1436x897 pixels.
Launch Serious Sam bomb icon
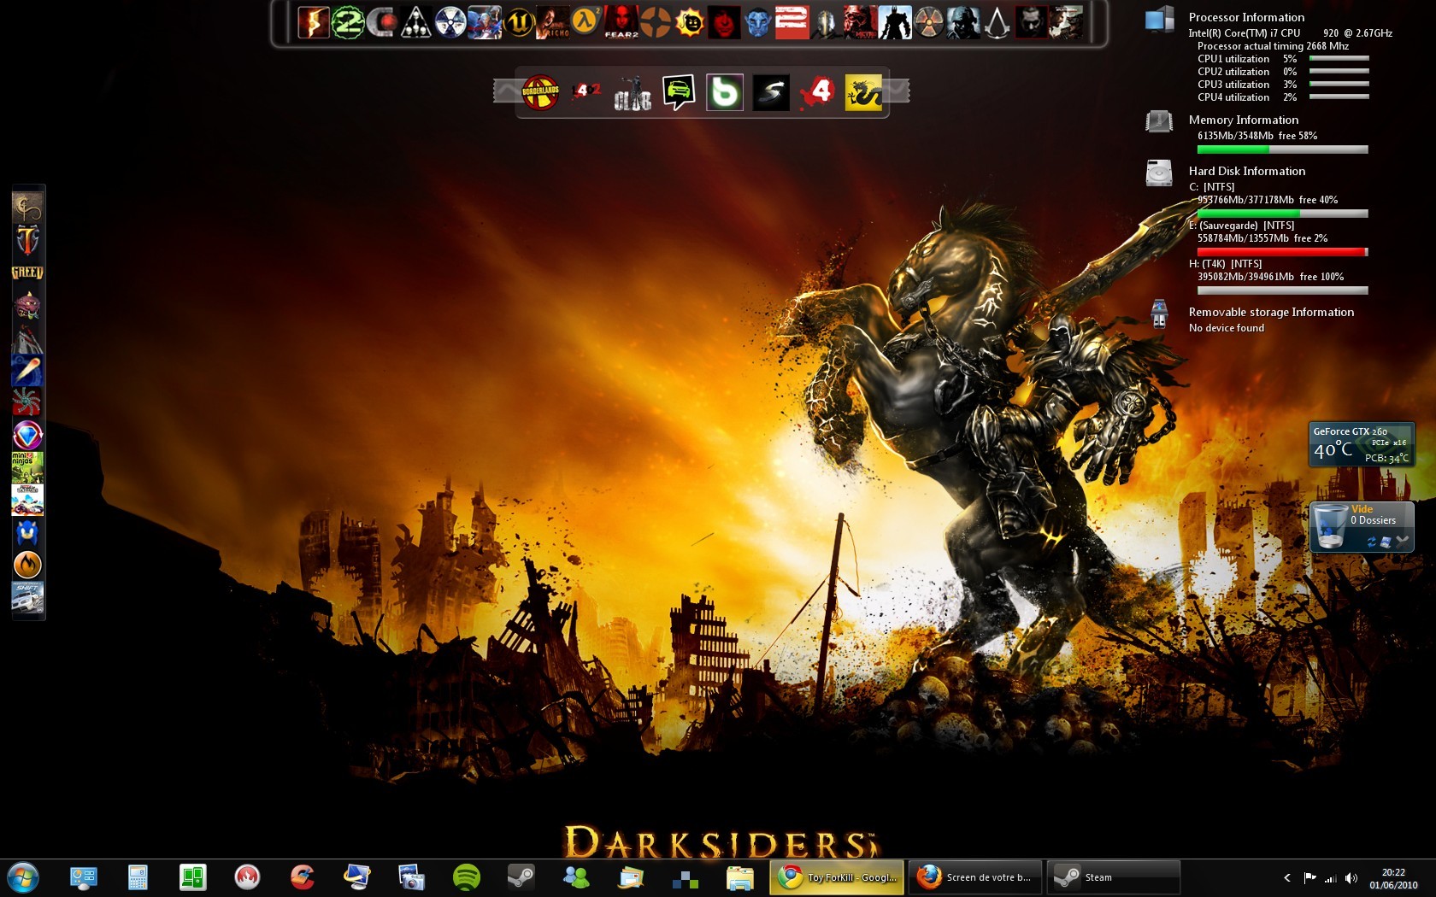click(x=689, y=22)
